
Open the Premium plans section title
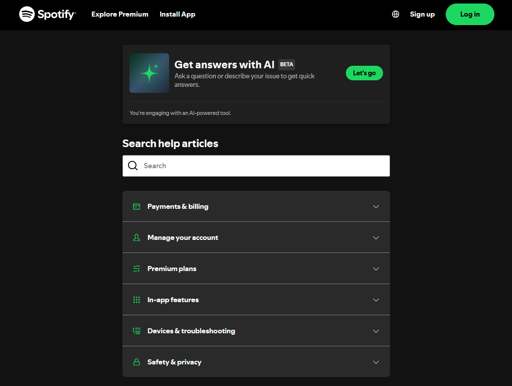pyautogui.click(x=172, y=269)
